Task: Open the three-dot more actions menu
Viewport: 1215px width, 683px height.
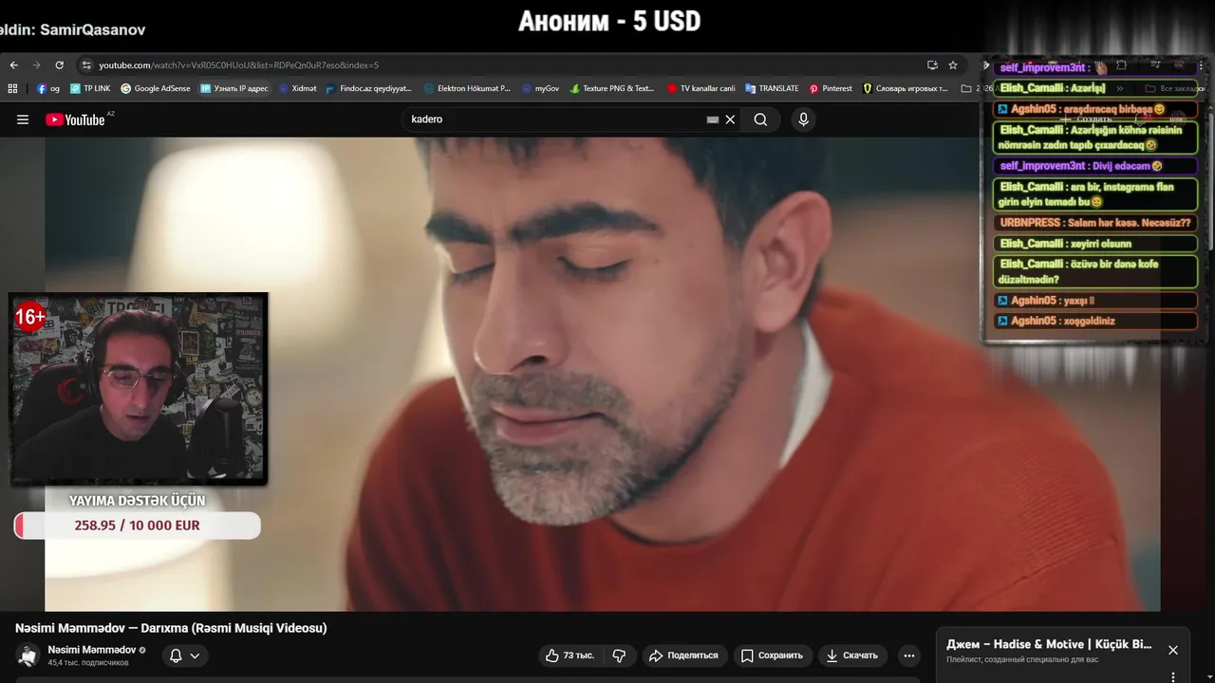Action: [x=909, y=655]
